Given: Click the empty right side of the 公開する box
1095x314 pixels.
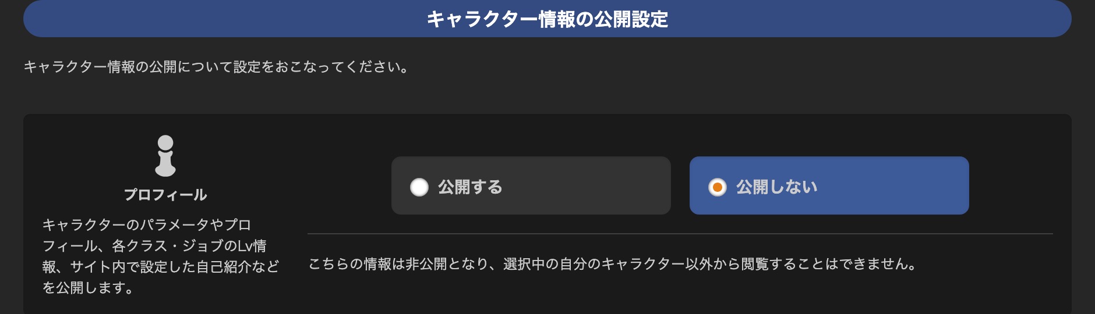Looking at the screenshot, I should [588, 185].
